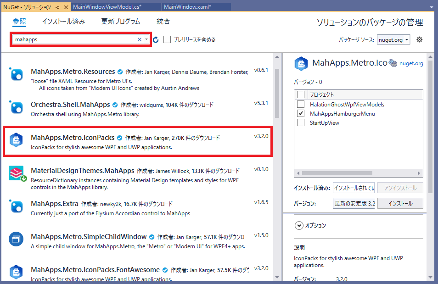Click the MahApps.Metro.IconPacks package icon in list

click(16, 140)
